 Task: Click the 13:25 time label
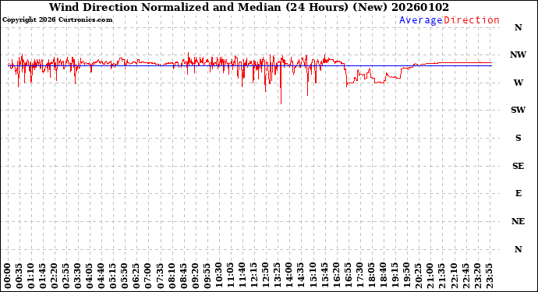[277, 276]
